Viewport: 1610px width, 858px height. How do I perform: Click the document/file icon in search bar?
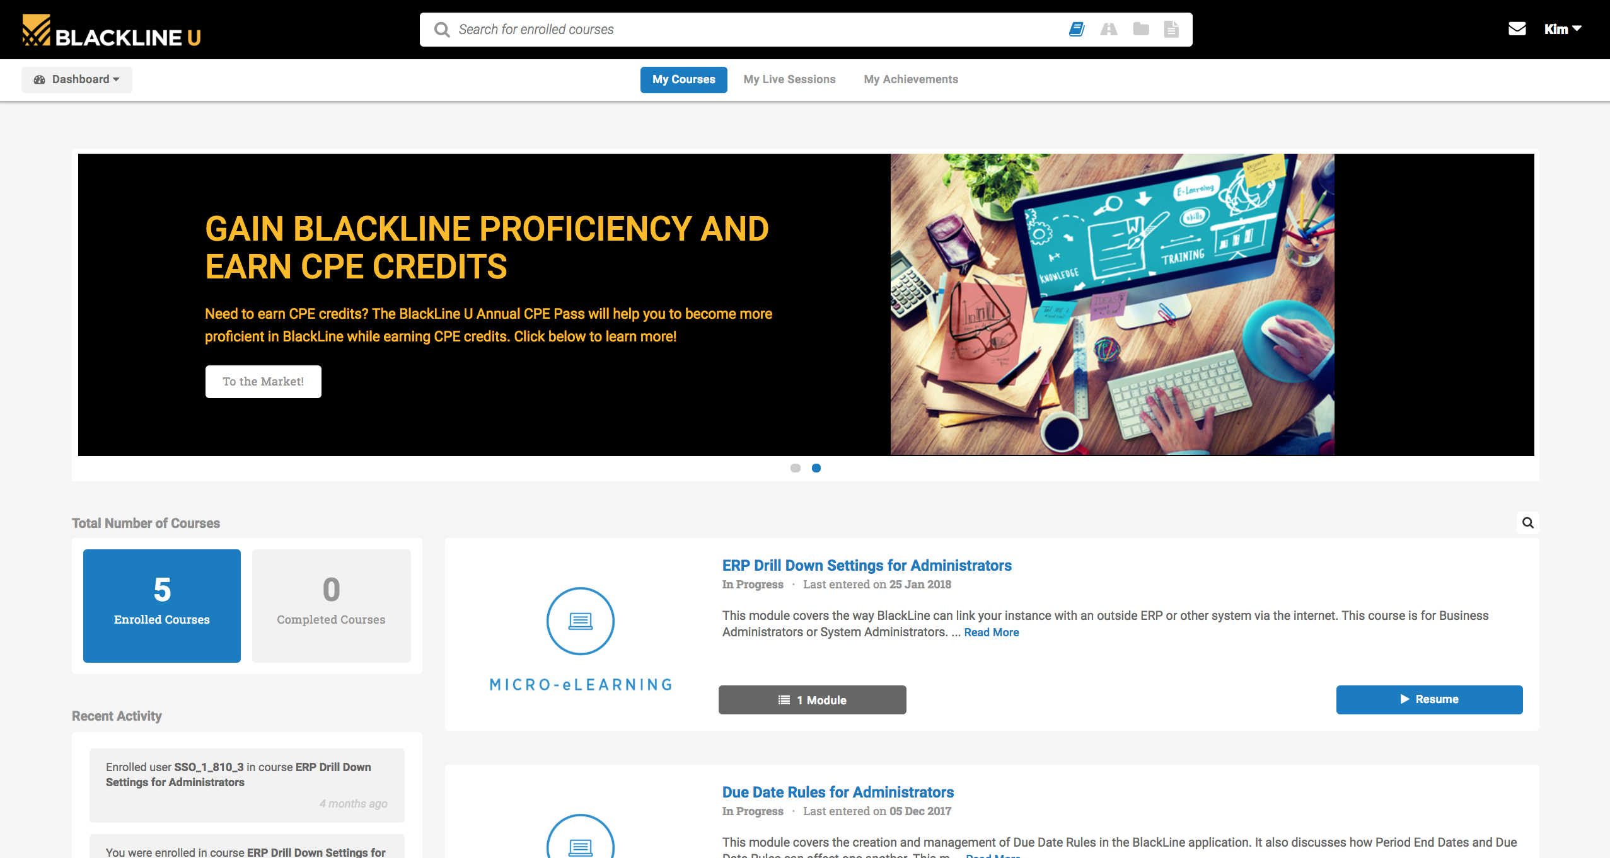coord(1173,29)
